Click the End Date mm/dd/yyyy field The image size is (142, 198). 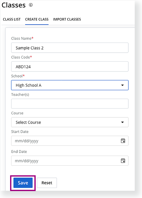(x=70, y=160)
